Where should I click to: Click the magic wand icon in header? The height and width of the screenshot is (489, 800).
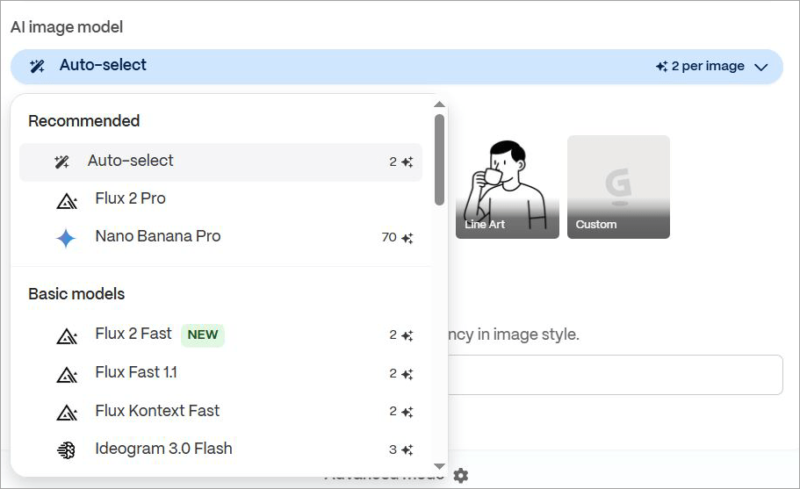click(x=37, y=66)
